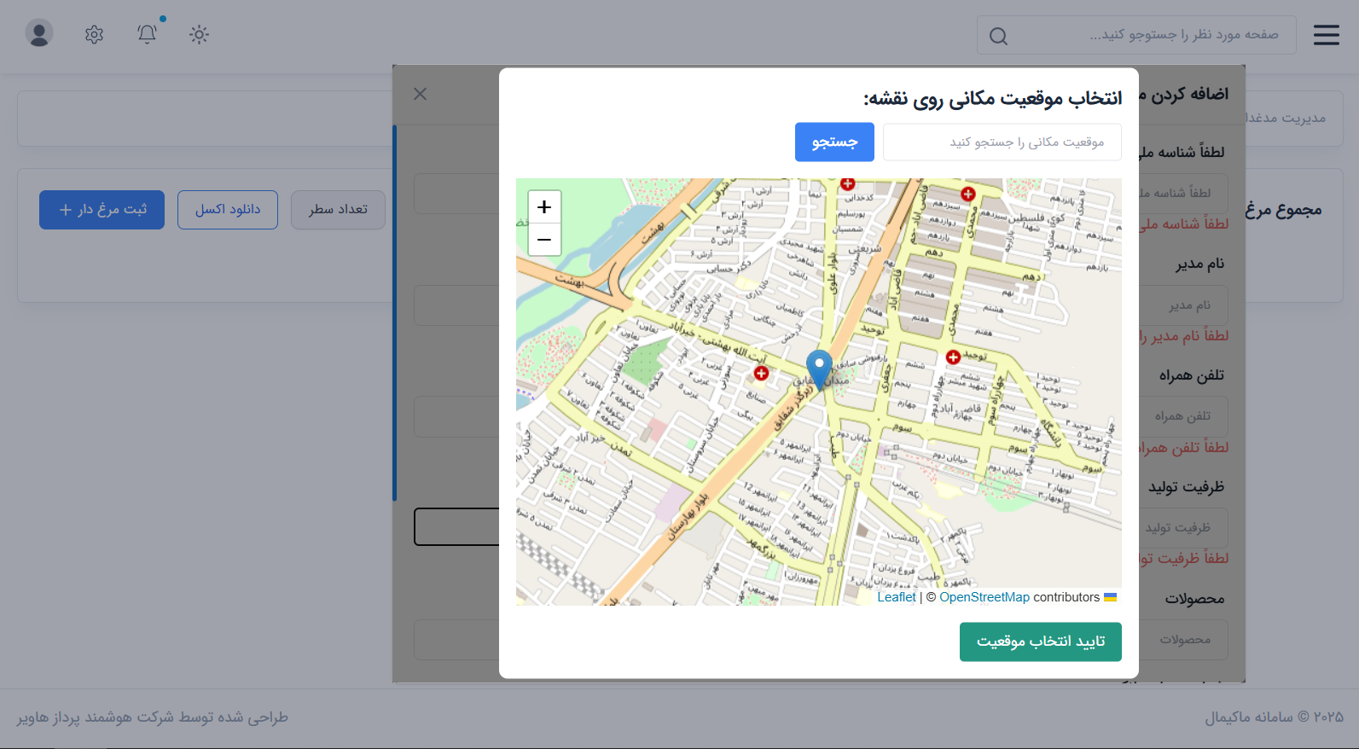Open the Leaflet attribution link
Screen dimensions: 1359x749
(x=896, y=597)
